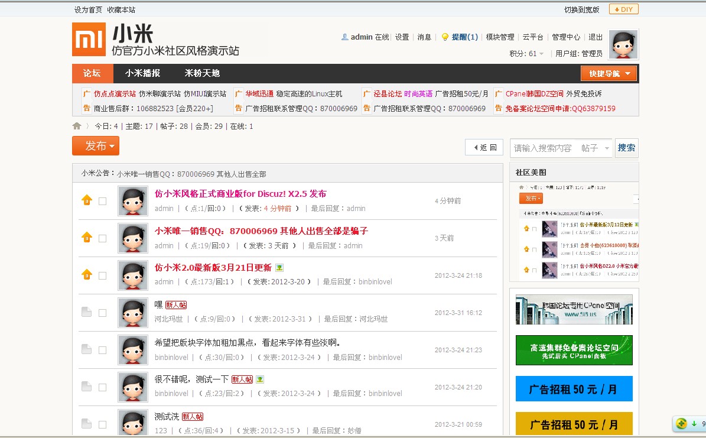Select the checkbox for the 3月21日更新 thread
This screenshot has width=706, height=438.
coord(103,276)
